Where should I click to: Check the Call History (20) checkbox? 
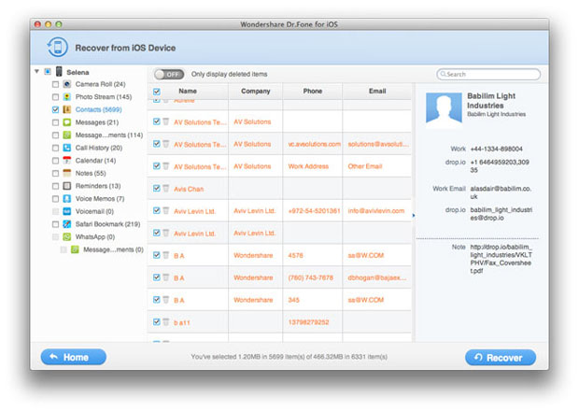pyautogui.click(x=55, y=148)
